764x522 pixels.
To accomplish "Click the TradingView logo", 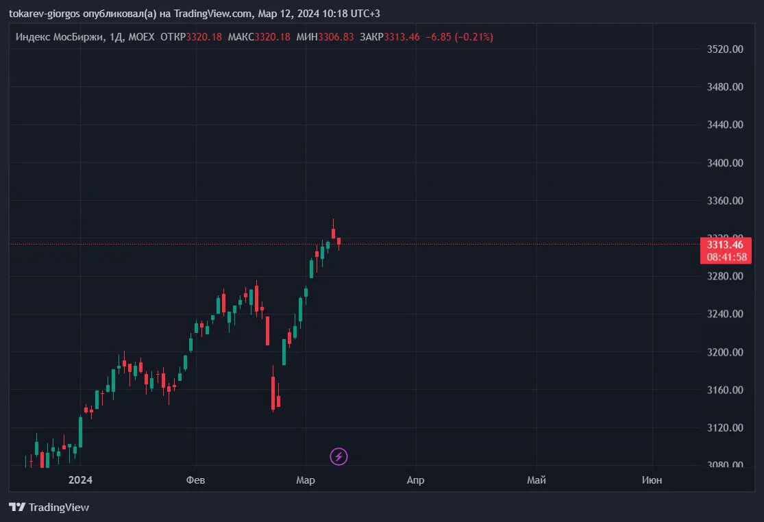I will coord(49,508).
